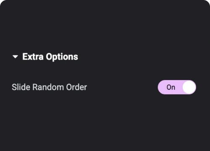
Task: Click the downward triangle beside Extra Options
Action: click(x=15, y=57)
